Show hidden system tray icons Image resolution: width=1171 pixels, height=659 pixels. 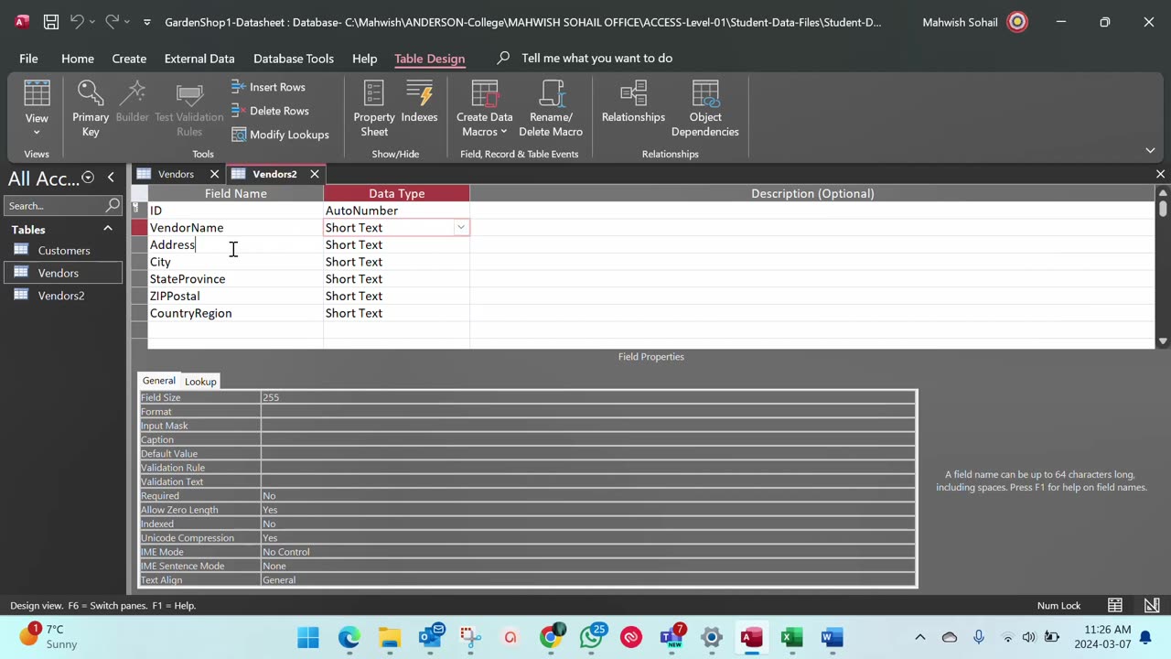[x=920, y=637]
